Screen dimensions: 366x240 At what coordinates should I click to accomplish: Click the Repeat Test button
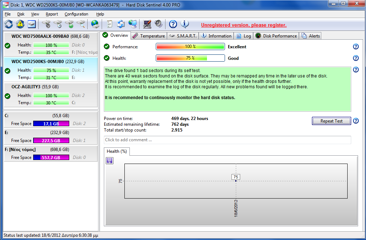pos(331,121)
